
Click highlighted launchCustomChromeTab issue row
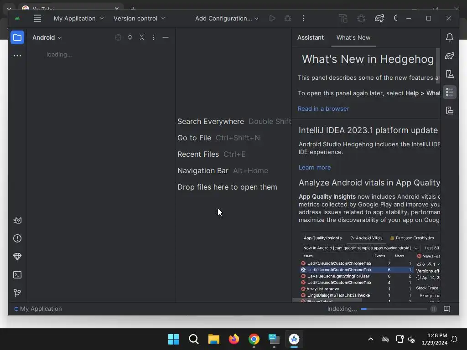[356, 270]
